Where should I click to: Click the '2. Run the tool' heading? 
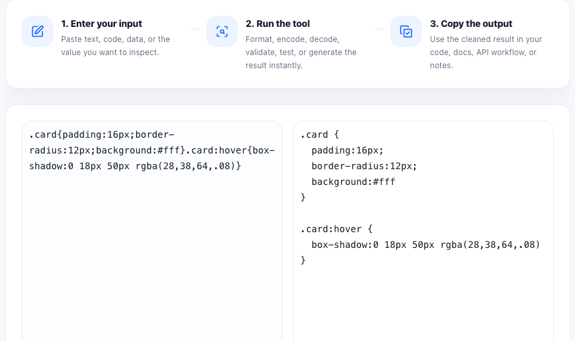277,24
